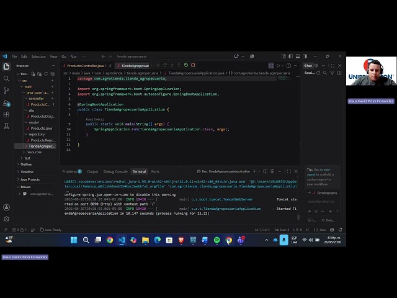Click the New Folder icon in Explorer
397x298 pixels.
click(x=40, y=74)
